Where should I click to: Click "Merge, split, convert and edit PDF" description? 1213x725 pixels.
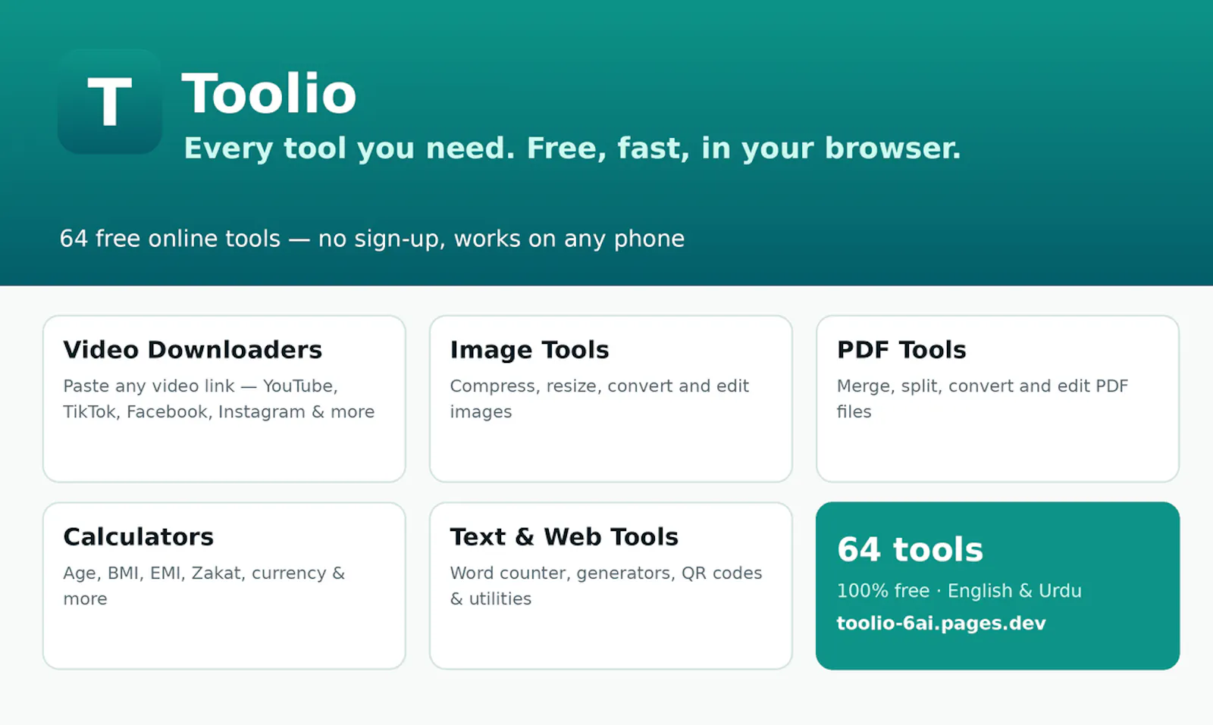click(x=983, y=398)
